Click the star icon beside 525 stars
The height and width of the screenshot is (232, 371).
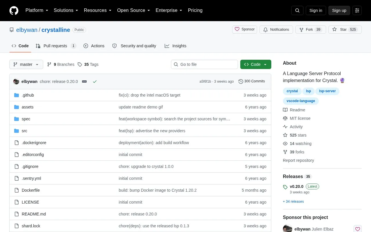click(285, 135)
